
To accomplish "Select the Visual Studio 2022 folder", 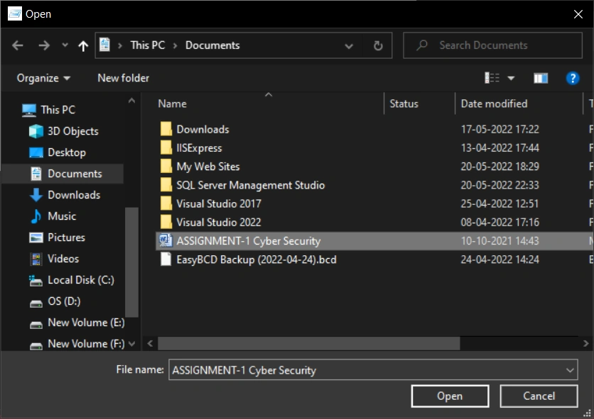I will coord(219,222).
